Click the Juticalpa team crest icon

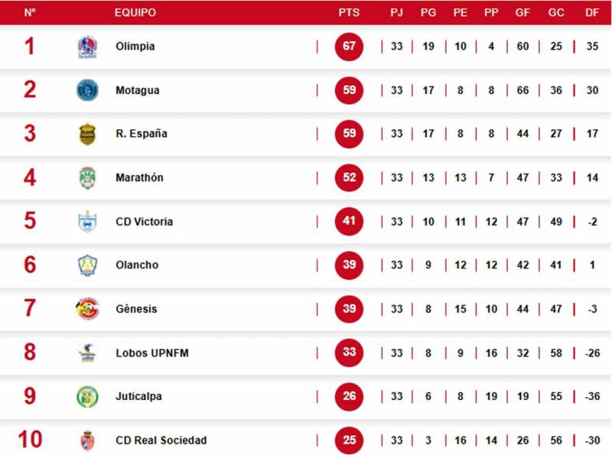point(87,396)
